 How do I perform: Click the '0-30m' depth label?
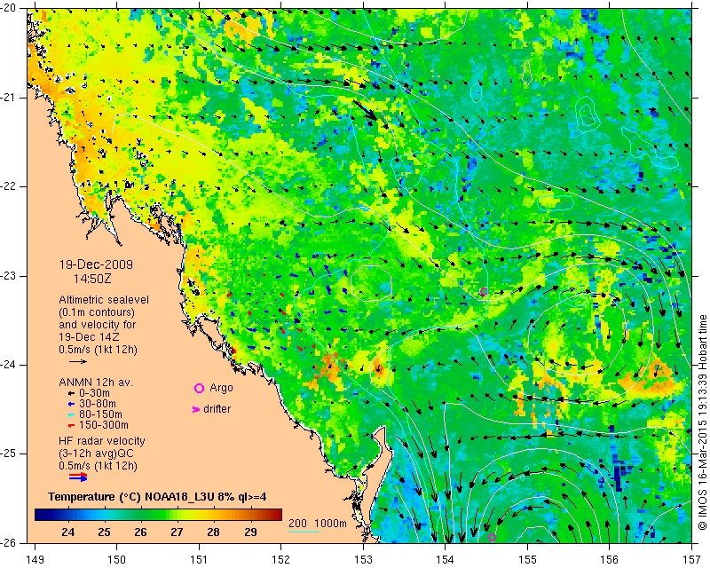[x=94, y=393]
